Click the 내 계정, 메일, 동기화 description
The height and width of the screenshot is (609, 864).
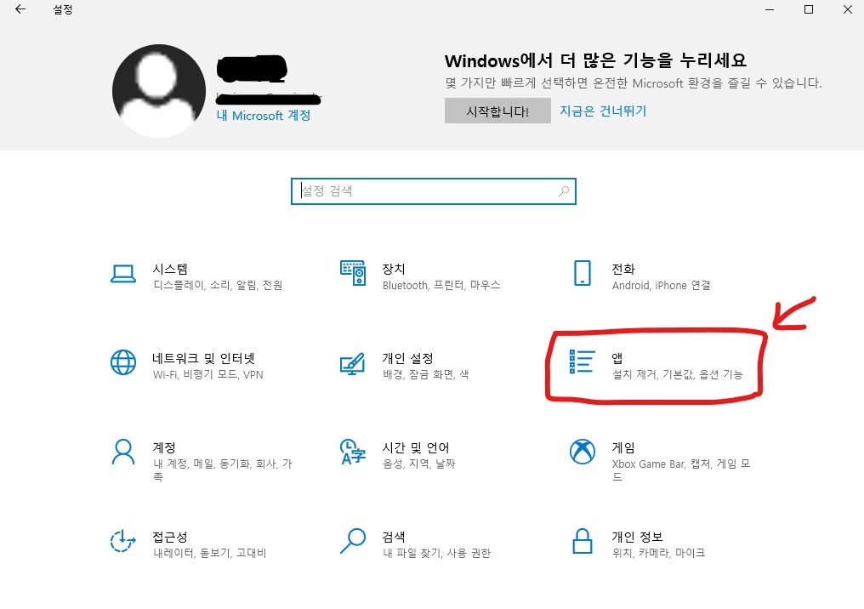pos(223,470)
